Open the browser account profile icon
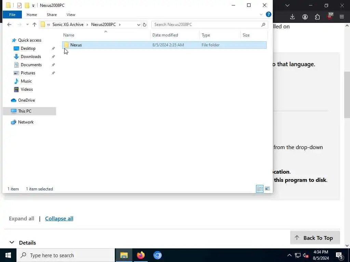The image size is (350, 262). [x=305, y=17]
